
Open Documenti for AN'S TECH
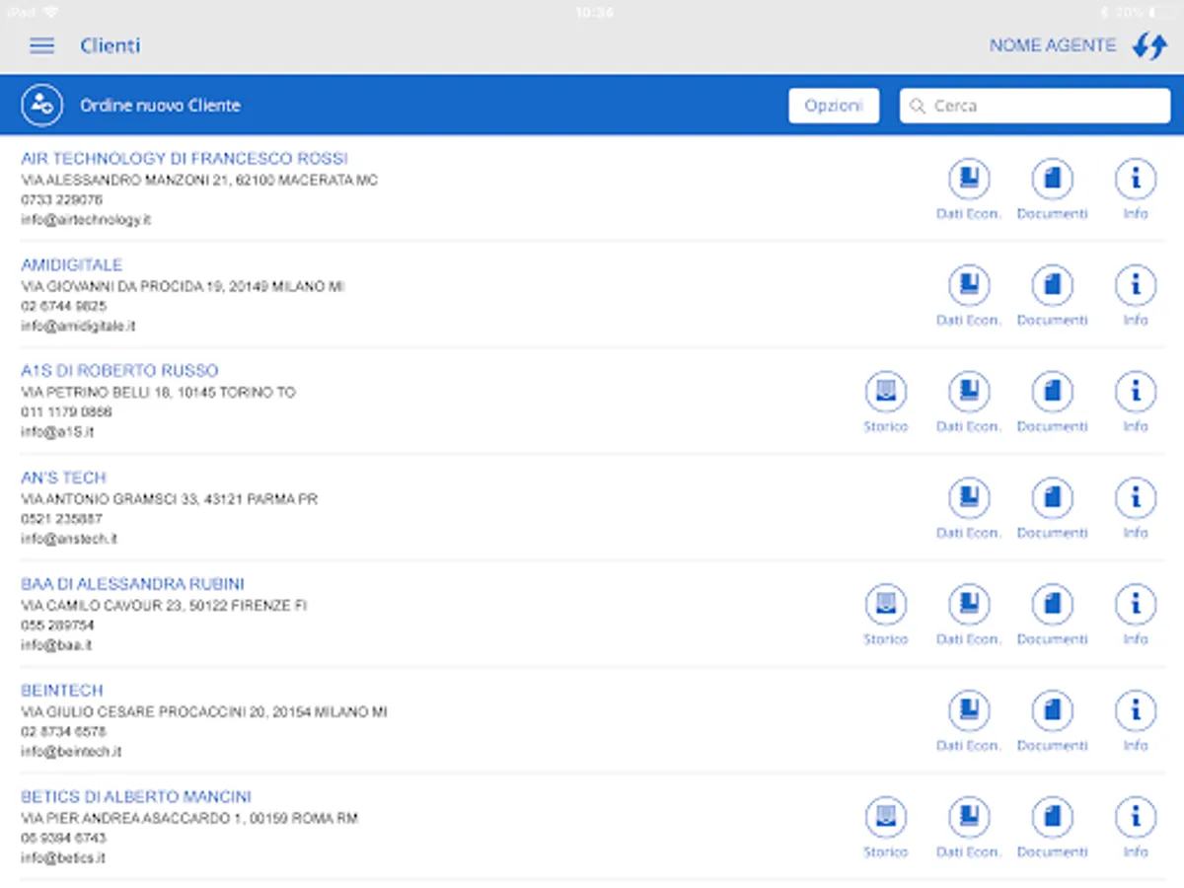tap(1052, 509)
